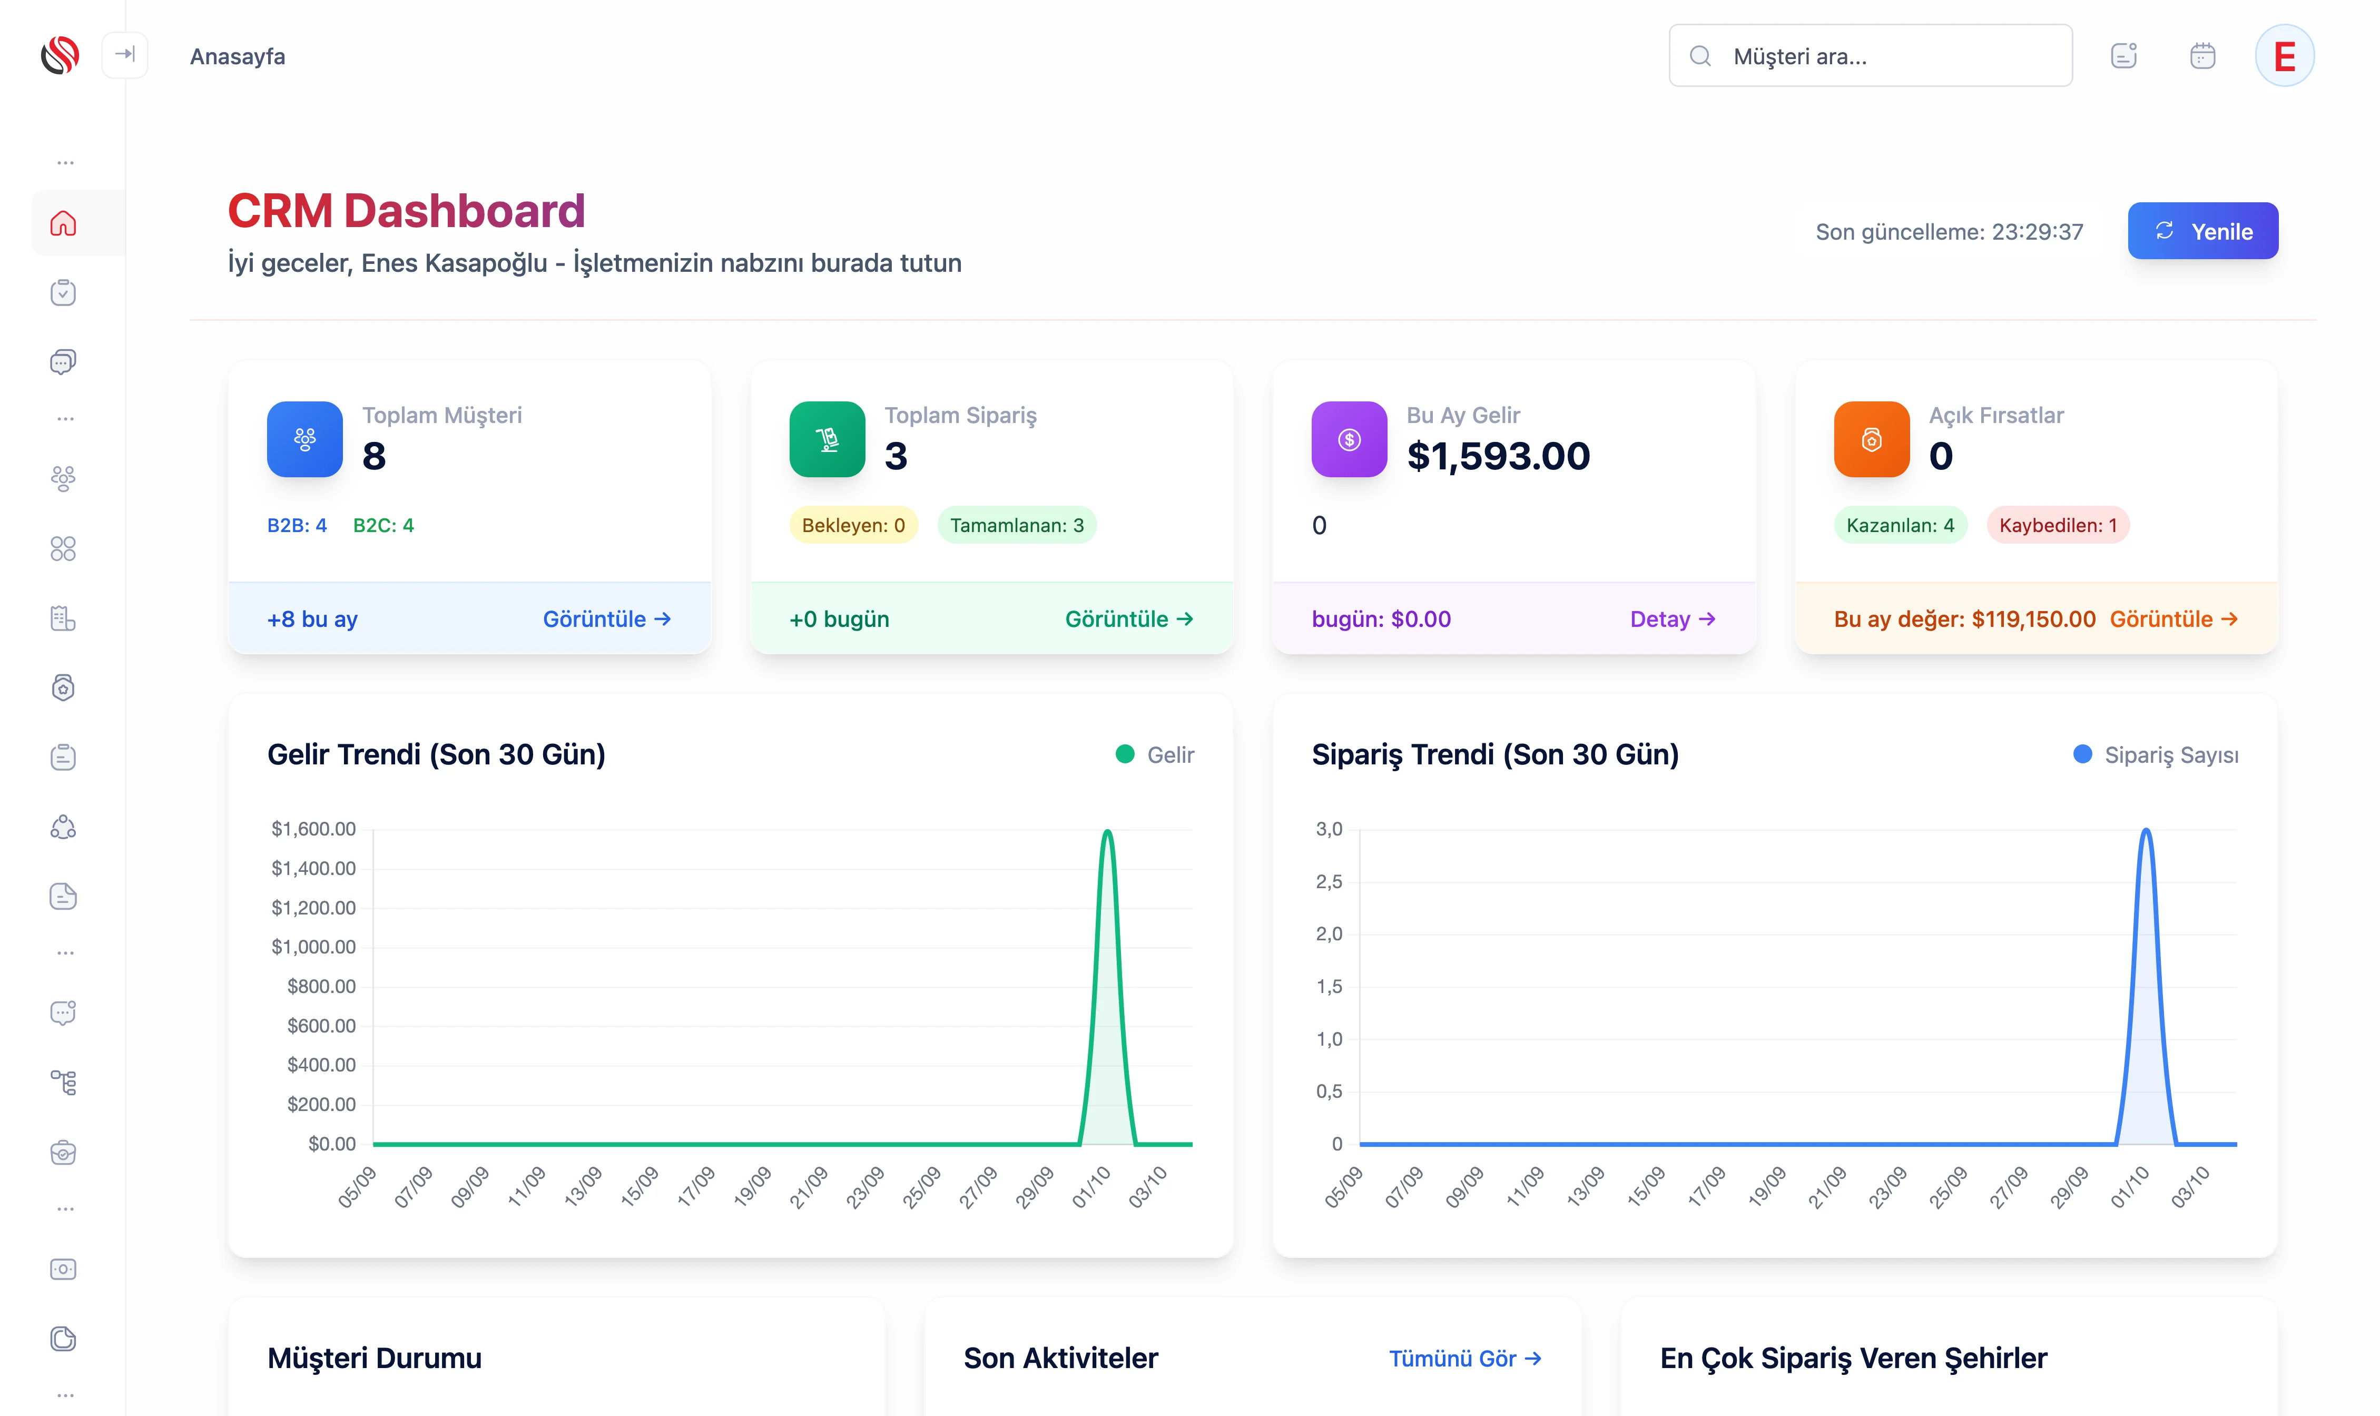The width and height of the screenshot is (2380, 1416).
Task: Open the chat bubbles sidebar icon
Action: (63, 361)
